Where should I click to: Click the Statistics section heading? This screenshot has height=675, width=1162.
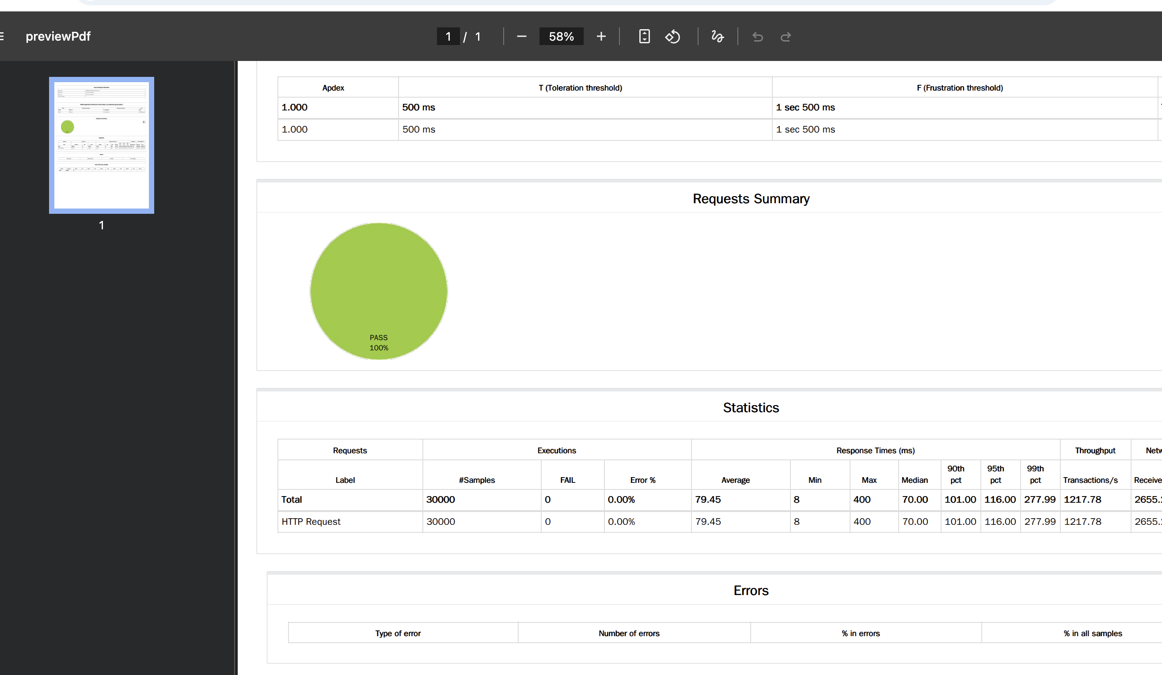[751, 408]
